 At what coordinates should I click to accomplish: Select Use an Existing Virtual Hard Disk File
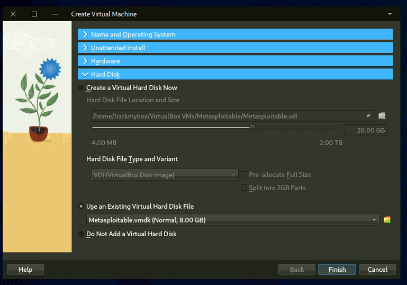(x=81, y=207)
